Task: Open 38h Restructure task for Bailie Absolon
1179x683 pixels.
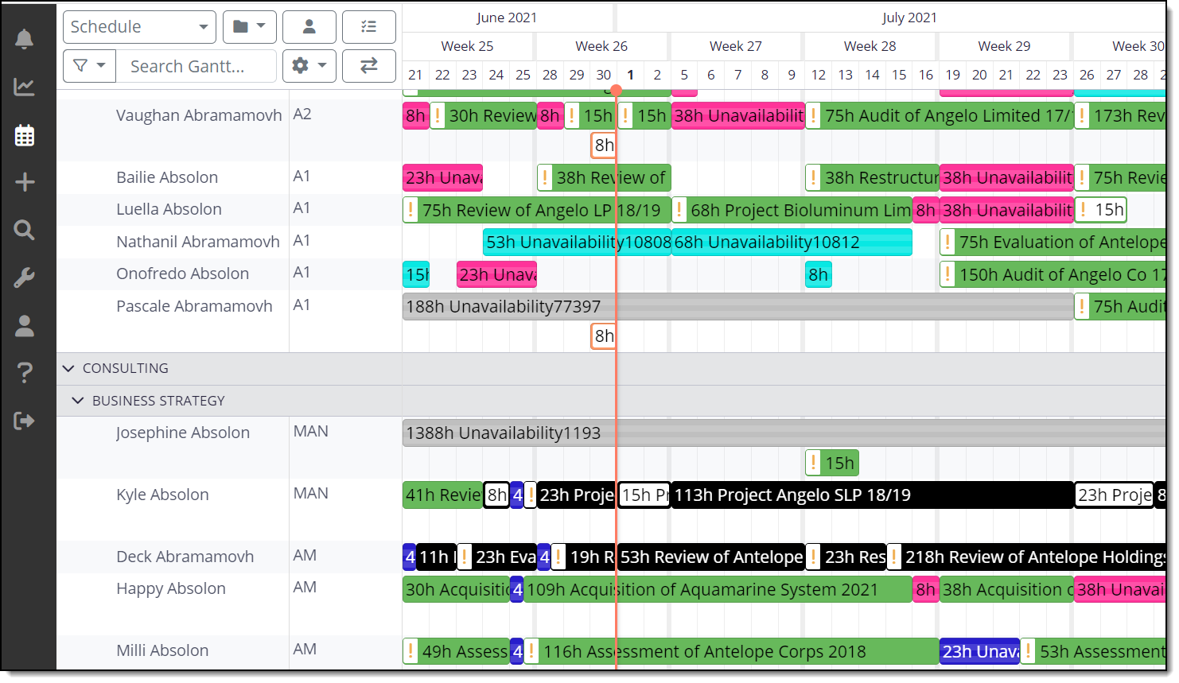Action: [x=872, y=178]
